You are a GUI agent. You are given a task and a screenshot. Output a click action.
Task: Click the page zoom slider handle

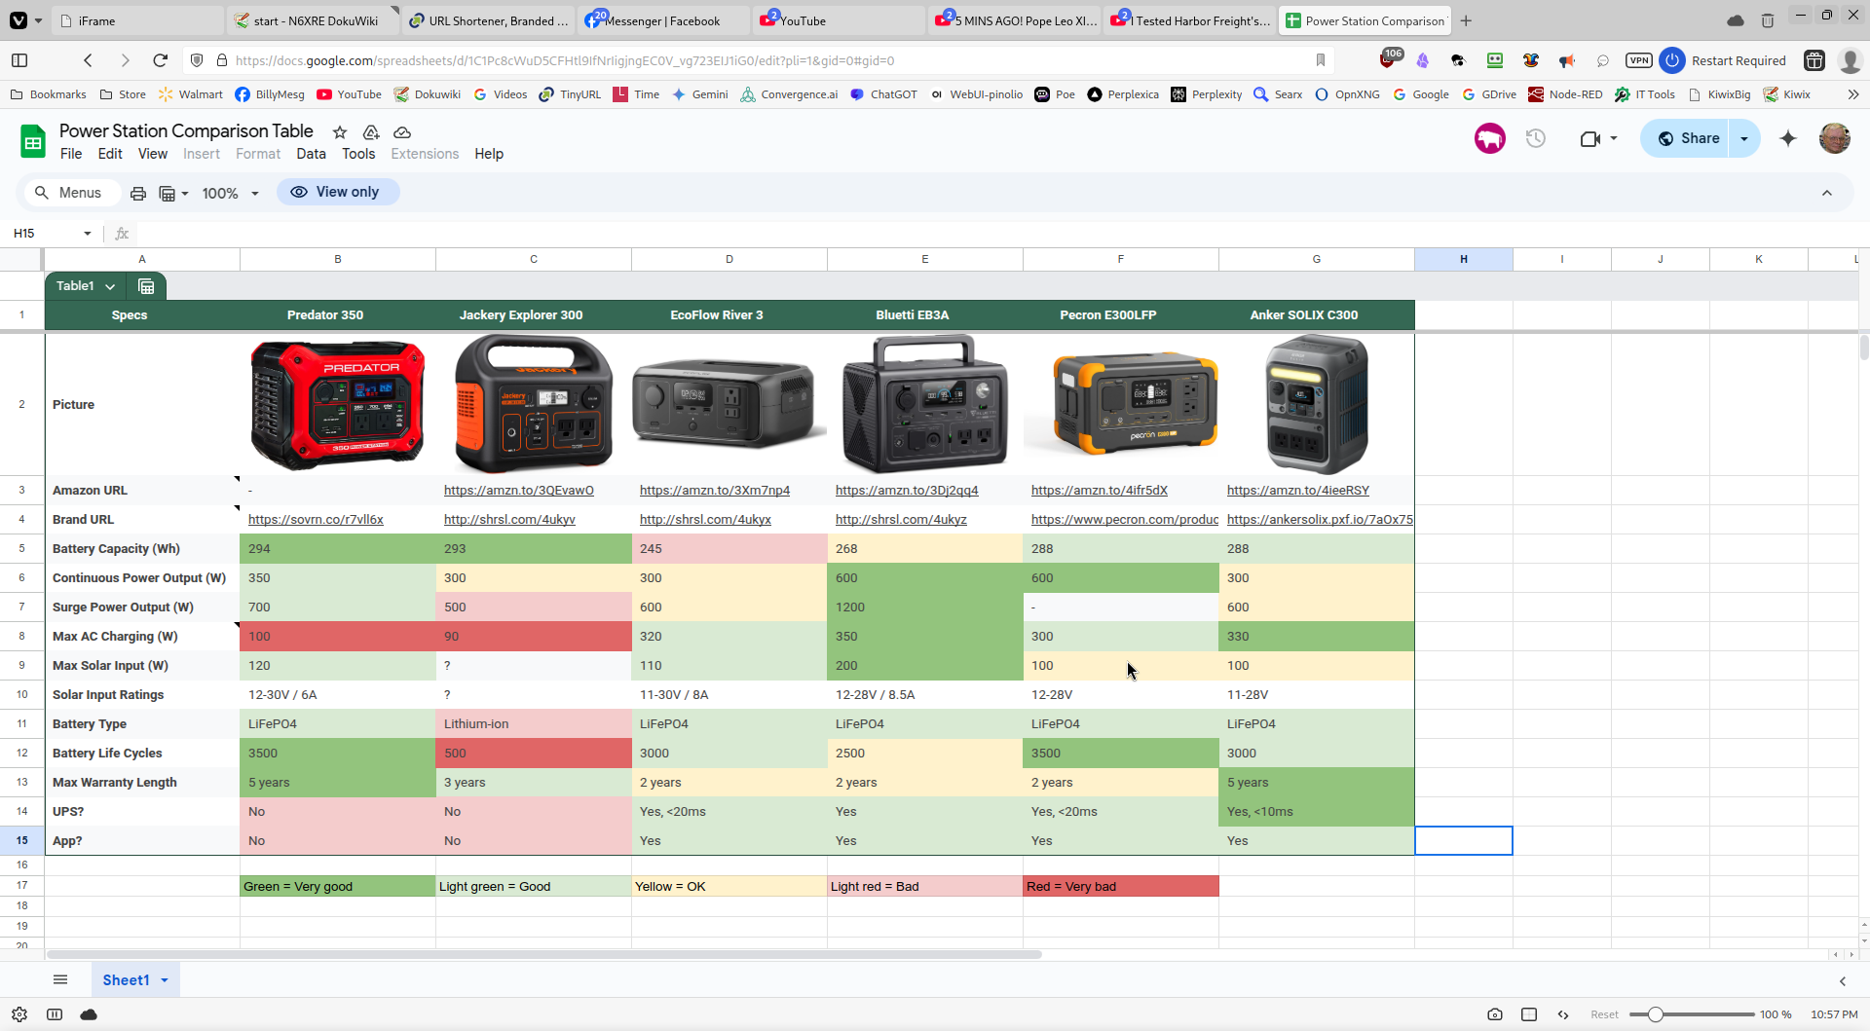pos(1655,1014)
